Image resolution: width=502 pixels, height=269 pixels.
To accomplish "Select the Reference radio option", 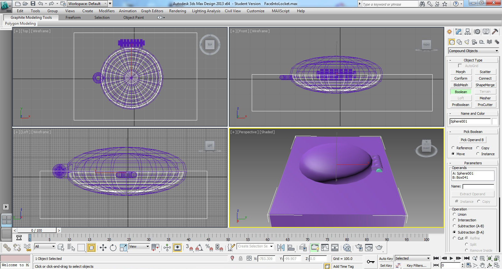I will [453, 148].
